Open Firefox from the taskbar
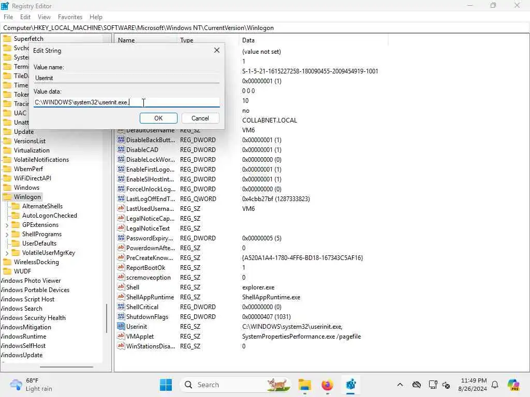This screenshot has height=397, width=530. (x=327, y=385)
